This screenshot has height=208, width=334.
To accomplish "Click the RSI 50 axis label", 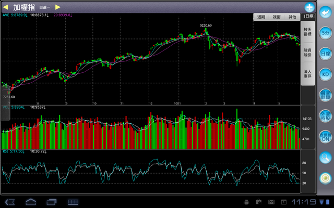I will (304, 173).
